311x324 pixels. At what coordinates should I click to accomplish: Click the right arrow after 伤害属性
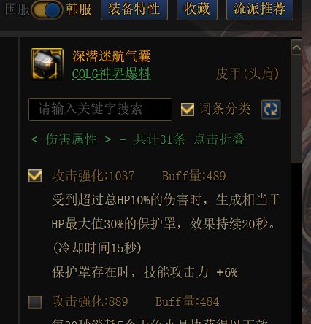tap(108, 139)
